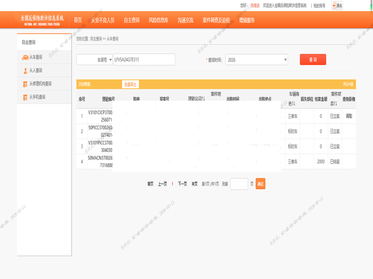
Task: Open the 首页 menu
Action: [78, 20]
